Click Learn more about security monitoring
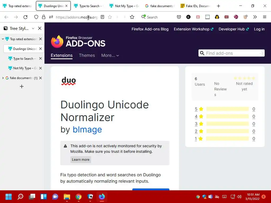Screen dimensions: 271x203 pyautogui.click(x=80, y=159)
